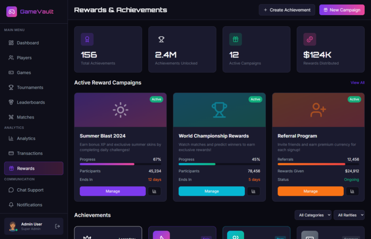Click the Ongoing status text
The image size is (371, 239).
coord(351,179)
